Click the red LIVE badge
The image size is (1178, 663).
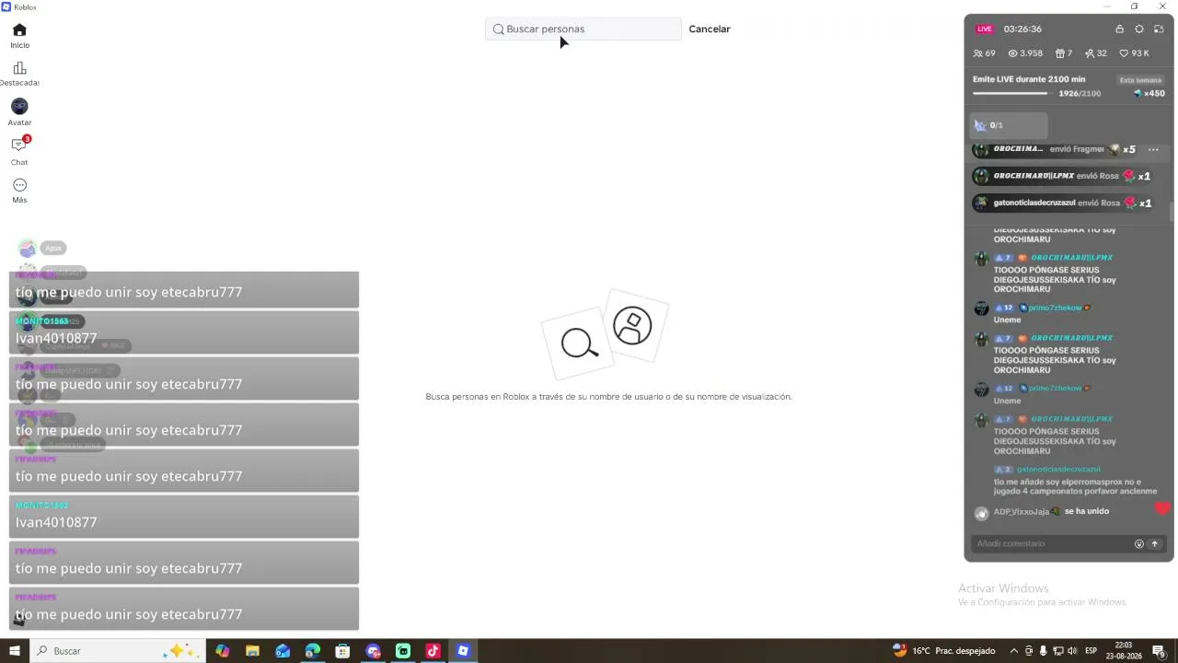tap(985, 29)
